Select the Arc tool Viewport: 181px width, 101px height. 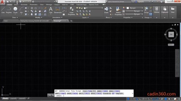click(21, 10)
